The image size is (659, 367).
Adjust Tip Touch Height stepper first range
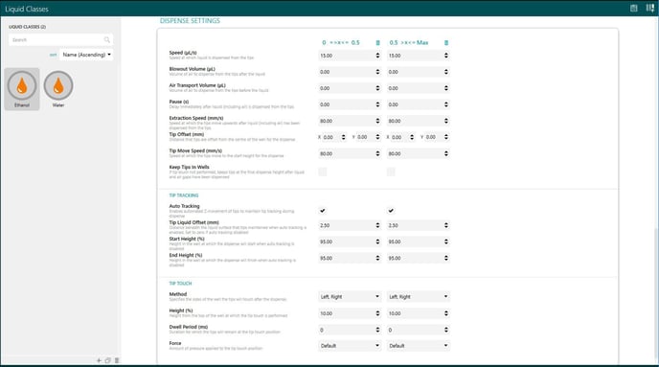pyautogui.click(x=377, y=313)
